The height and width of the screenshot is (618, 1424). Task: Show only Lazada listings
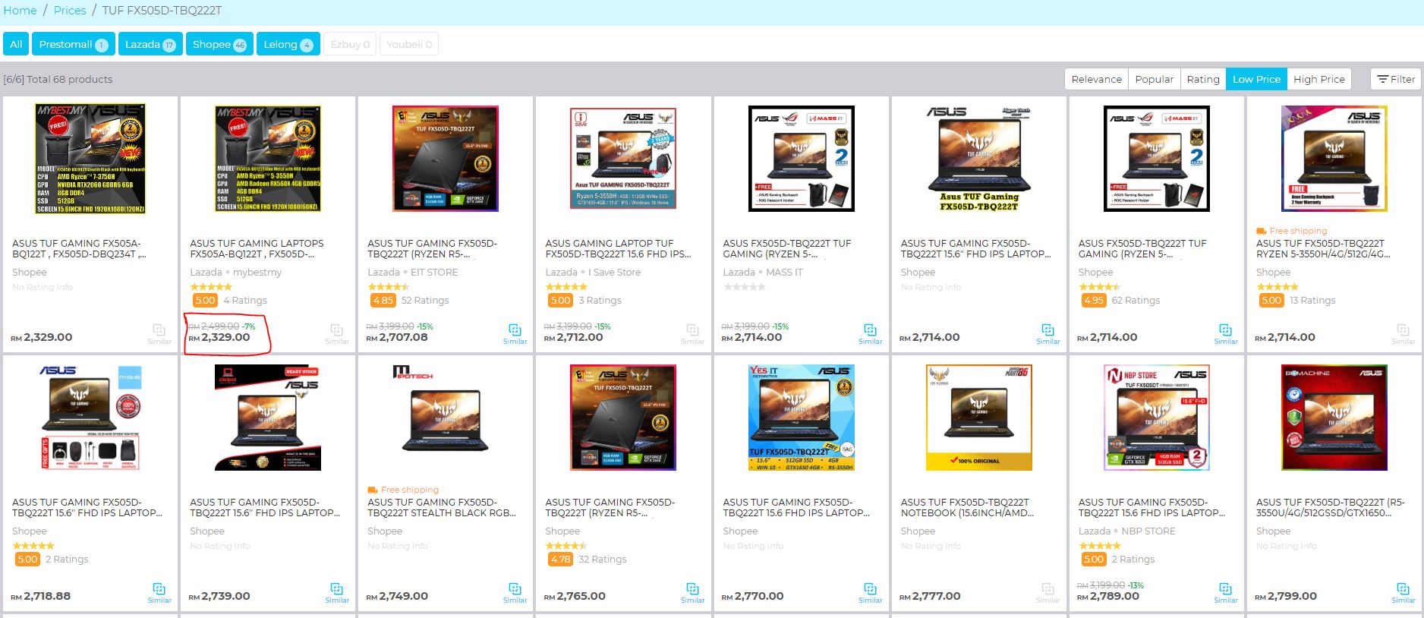click(150, 44)
